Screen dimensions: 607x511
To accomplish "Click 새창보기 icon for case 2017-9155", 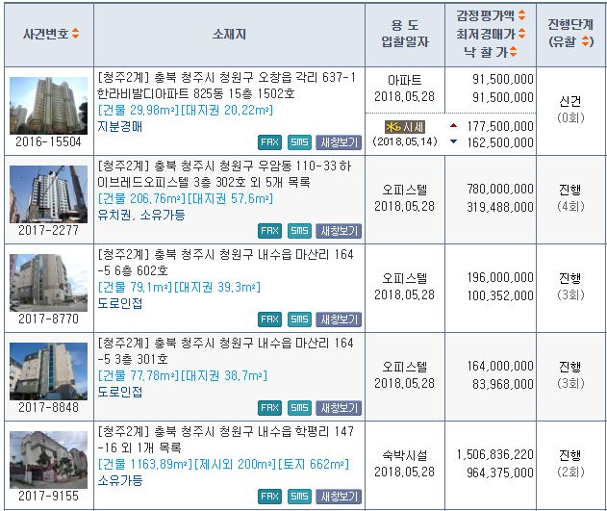I will 339,497.
